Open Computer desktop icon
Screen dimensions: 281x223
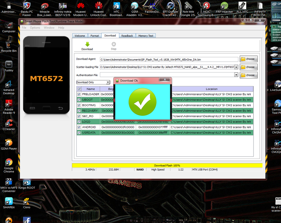(9, 27)
